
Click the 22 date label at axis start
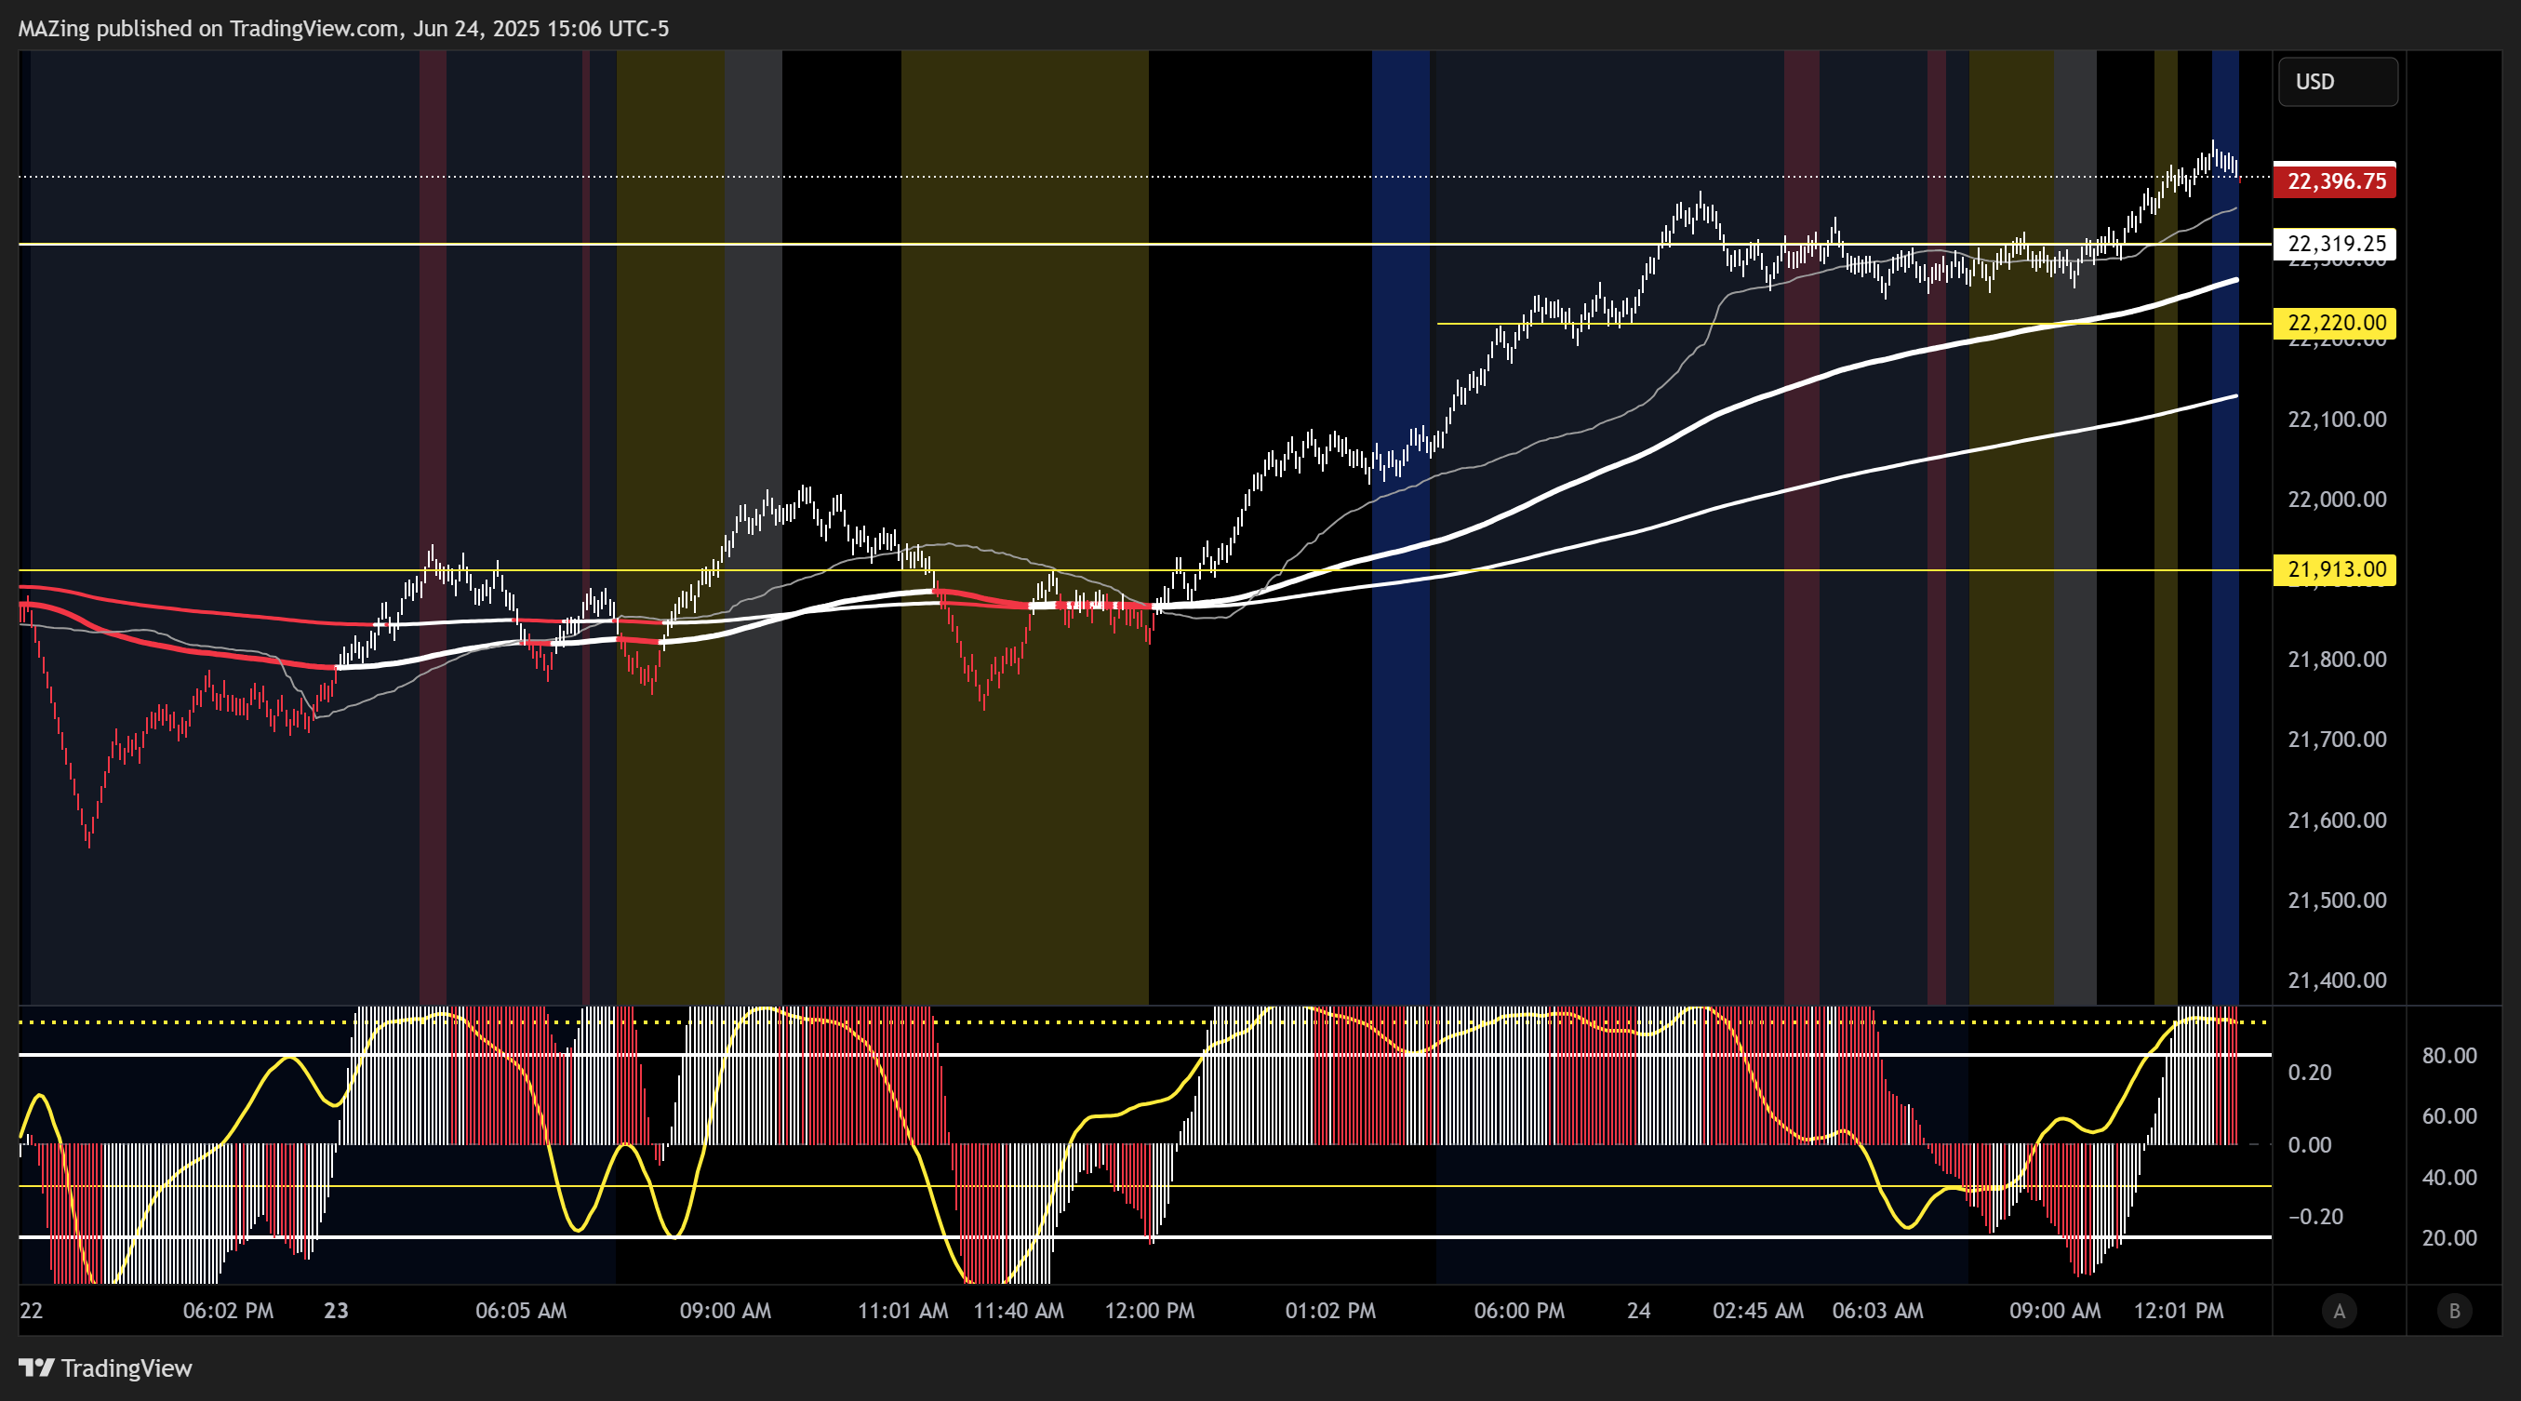32,1310
